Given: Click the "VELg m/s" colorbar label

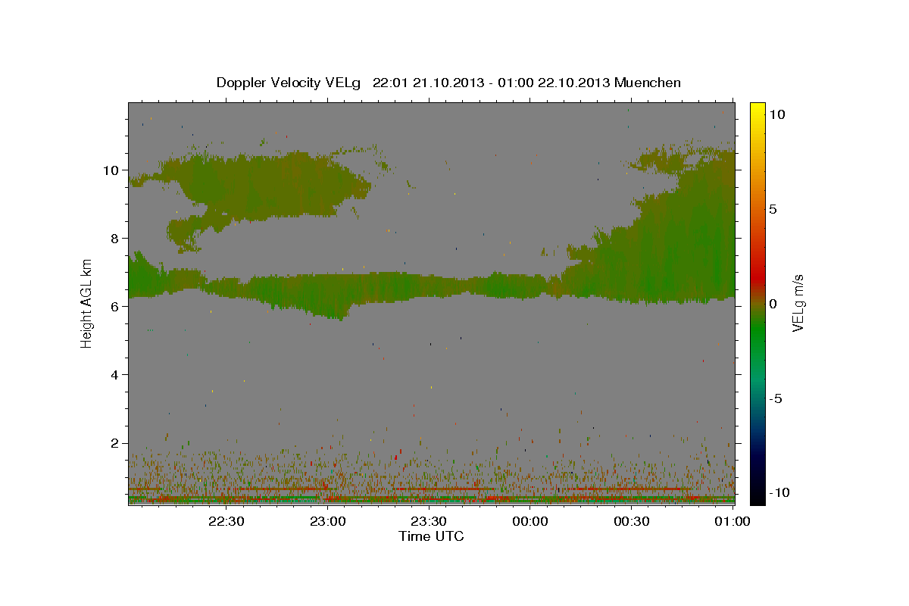Looking at the screenshot, I should (798, 303).
